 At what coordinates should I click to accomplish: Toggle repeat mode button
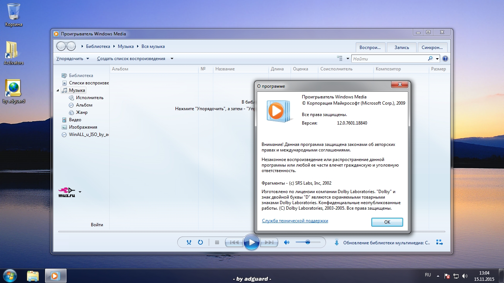click(x=200, y=242)
